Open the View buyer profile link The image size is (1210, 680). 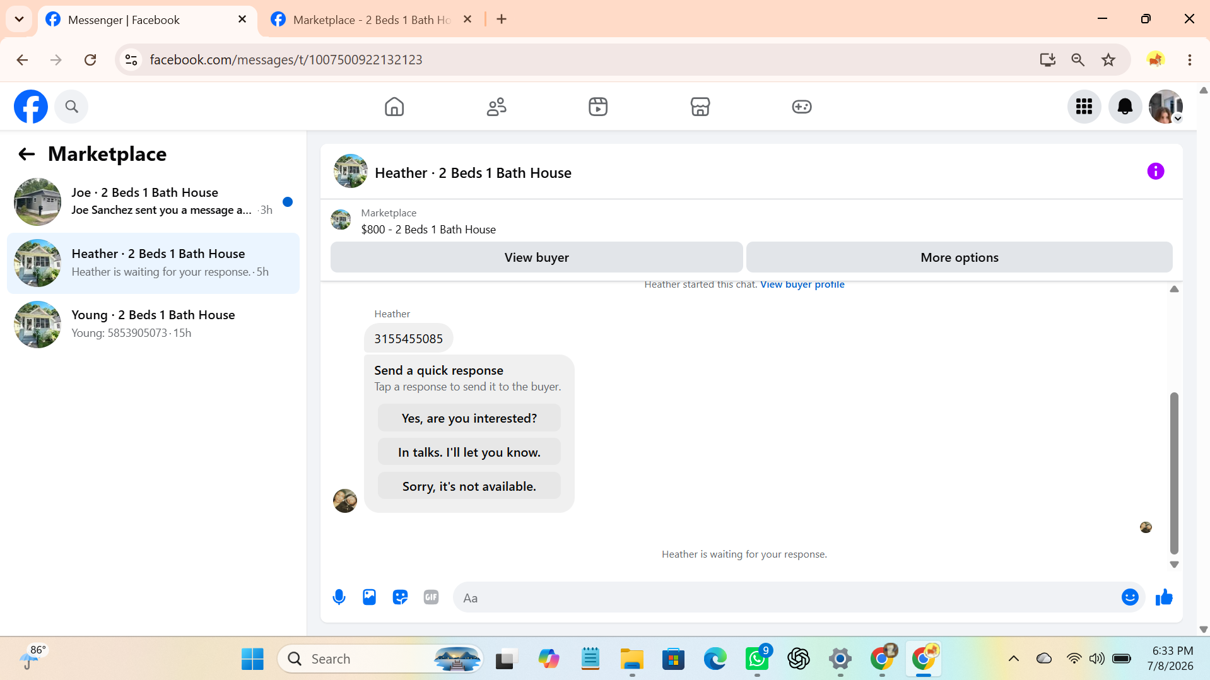coord(802,284)
